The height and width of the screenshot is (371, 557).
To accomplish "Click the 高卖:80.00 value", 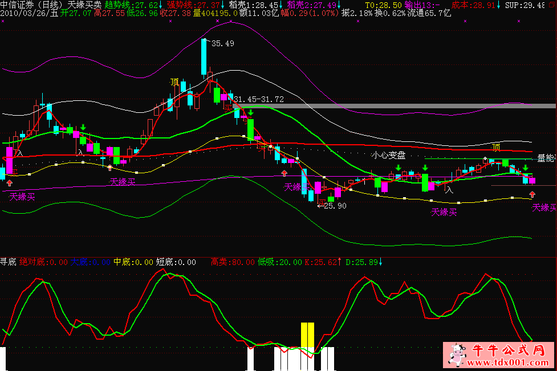I will pyautogui.click(x=233, y=262).
